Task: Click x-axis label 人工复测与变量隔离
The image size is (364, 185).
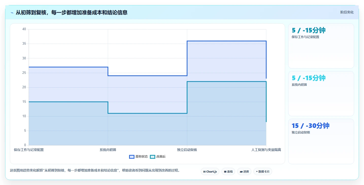Action: click(266, 150)
